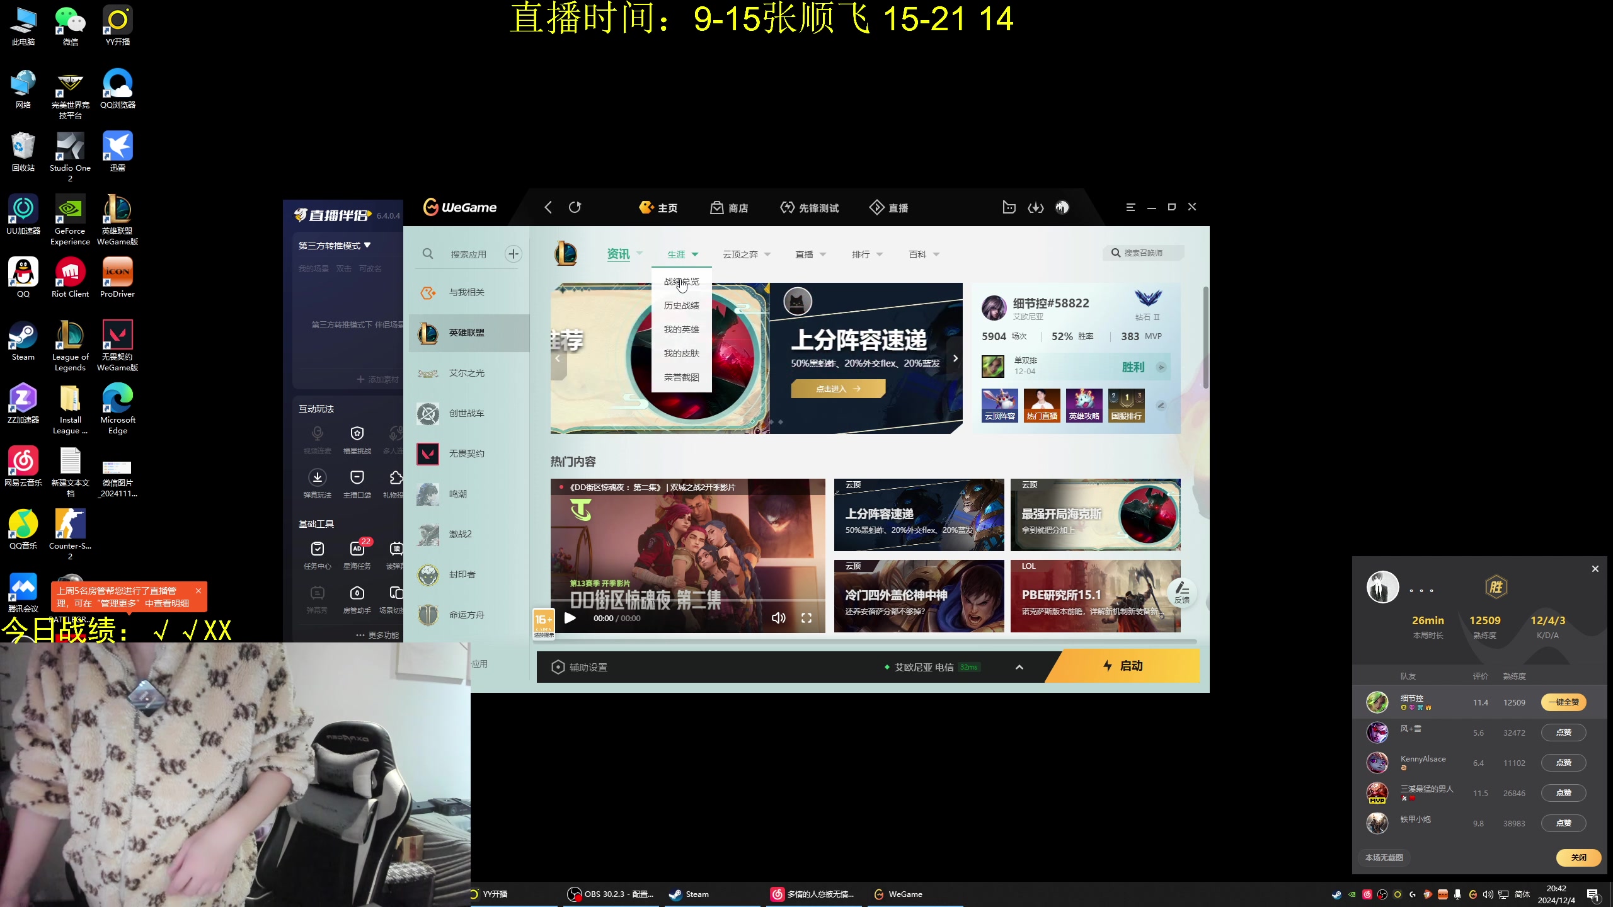Refresh the WeGame page
The width and height of the screenshot is (1613, 907).
pos(575,207)
